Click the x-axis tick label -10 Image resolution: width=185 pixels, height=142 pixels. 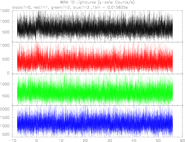tap(12, 141)
